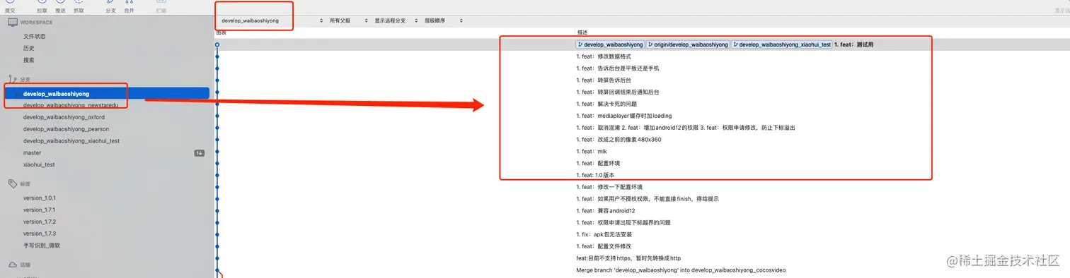This screenshot has width=1070, height=278.
Task: Click the 贮藏 (stash) toolbar button
Action: (x=161, y=7)
